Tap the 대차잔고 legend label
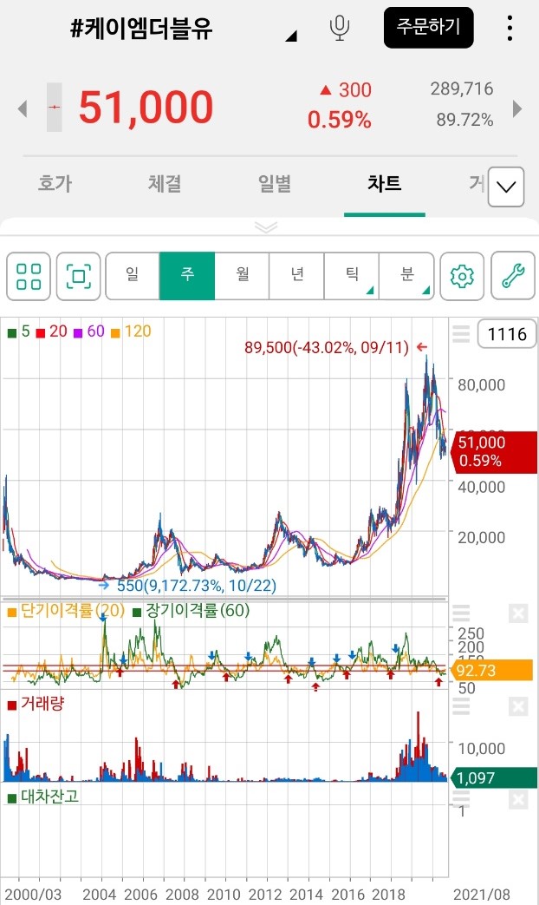This screenshot has height=905, width=539. [43, 797]
